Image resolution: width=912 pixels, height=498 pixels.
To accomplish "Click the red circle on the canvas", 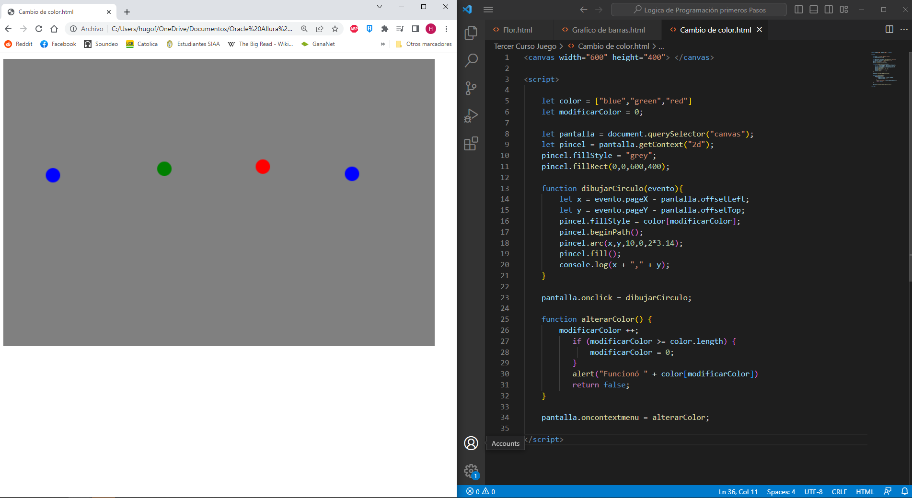I will point(263,167).
